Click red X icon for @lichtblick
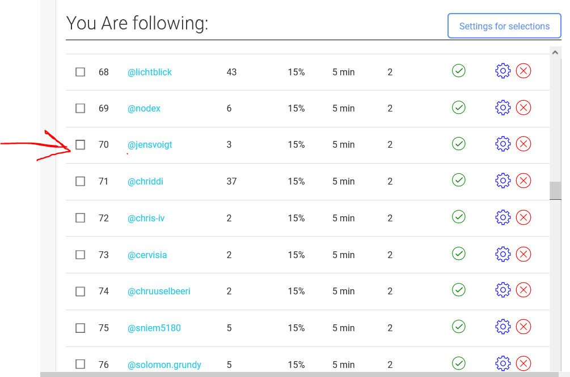The width and height of the screenshot is (570, 377). tap(523, 71)
